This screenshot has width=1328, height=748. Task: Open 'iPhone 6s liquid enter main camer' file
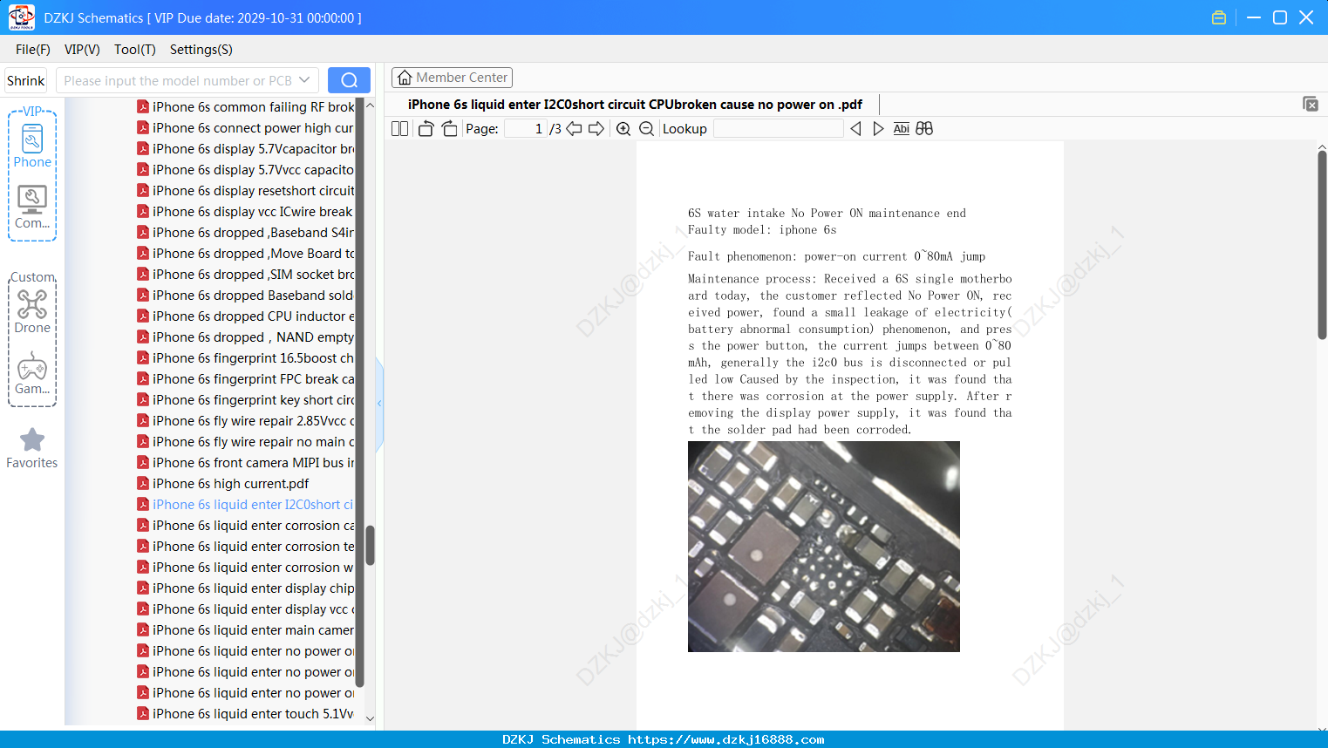point(253,629)
